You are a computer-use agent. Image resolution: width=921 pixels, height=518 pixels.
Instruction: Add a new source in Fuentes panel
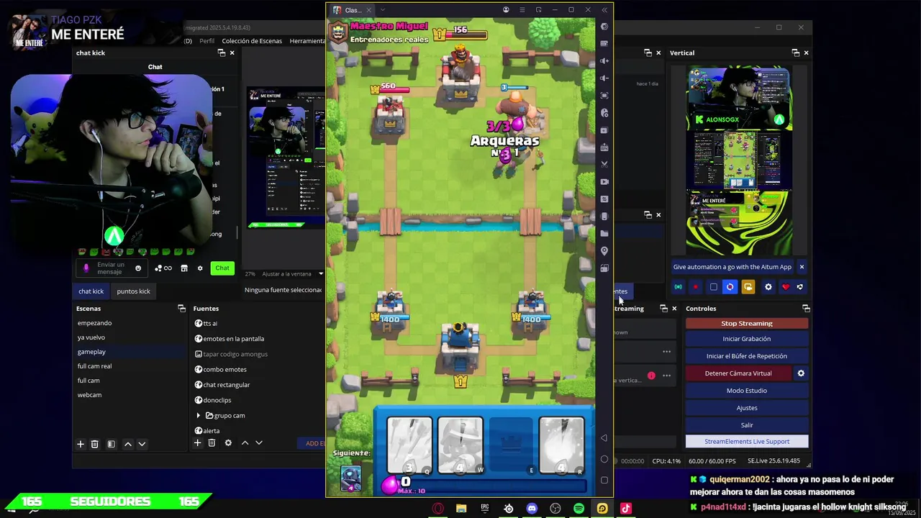click(x=197, y=442)
